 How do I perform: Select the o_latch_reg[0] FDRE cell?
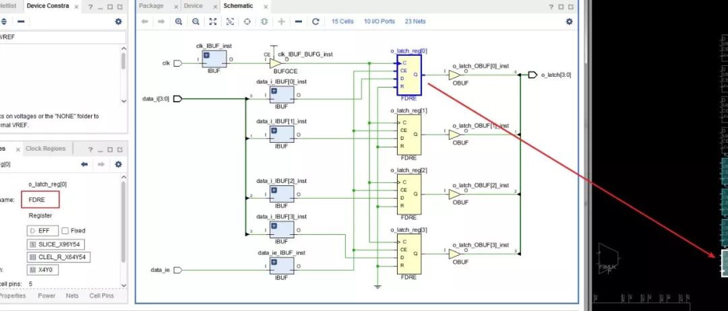tap(409, 75)
